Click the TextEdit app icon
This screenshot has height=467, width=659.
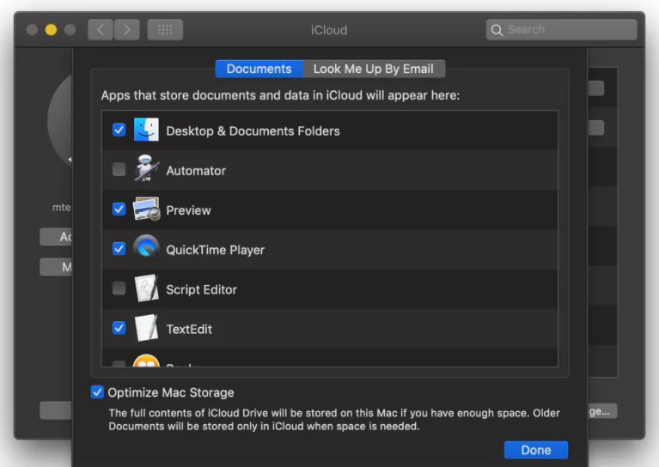[x=146, y=328]
